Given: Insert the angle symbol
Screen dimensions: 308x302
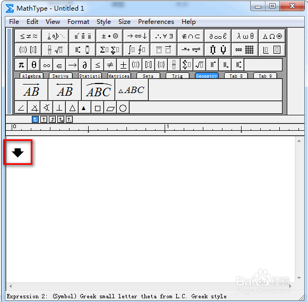Looking at the screenshot, I should [x=21, y=107].
